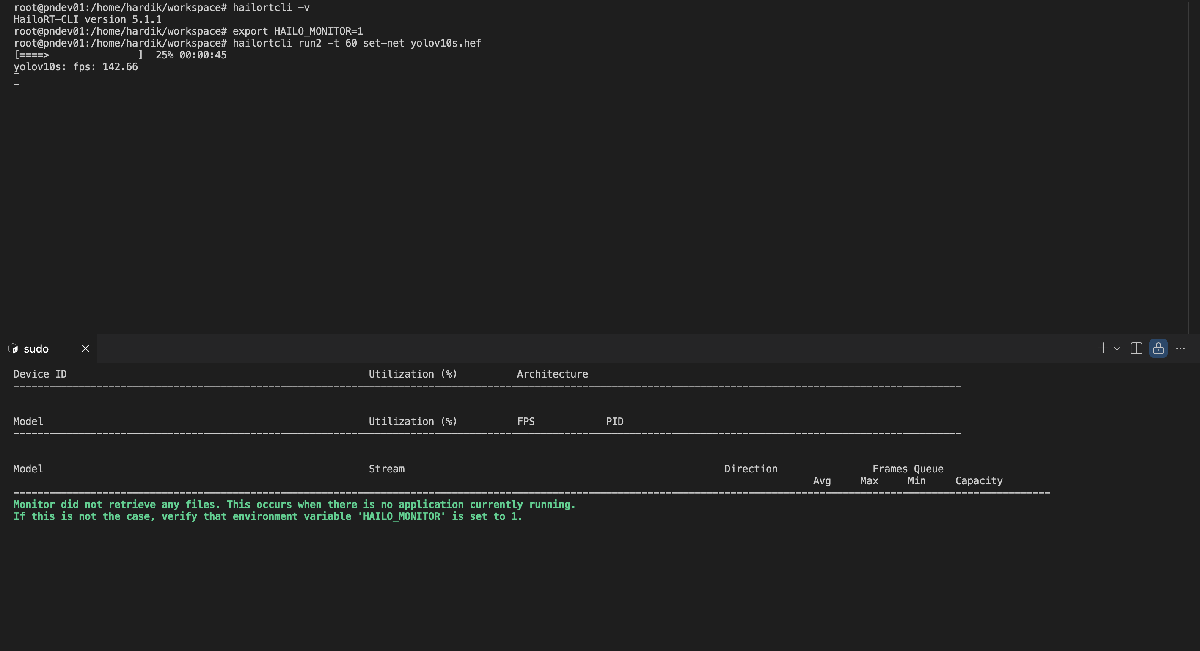The width and height of the screenshot is (1200, 651).
Task: Click the 'HailoRT-CLI version 5.1.1' output line
Action: pyautogui.click(x=88, y=19)
